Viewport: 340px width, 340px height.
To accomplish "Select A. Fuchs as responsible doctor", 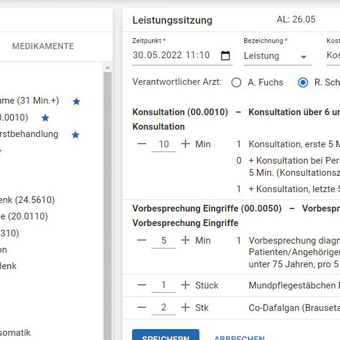I will 236,82.
